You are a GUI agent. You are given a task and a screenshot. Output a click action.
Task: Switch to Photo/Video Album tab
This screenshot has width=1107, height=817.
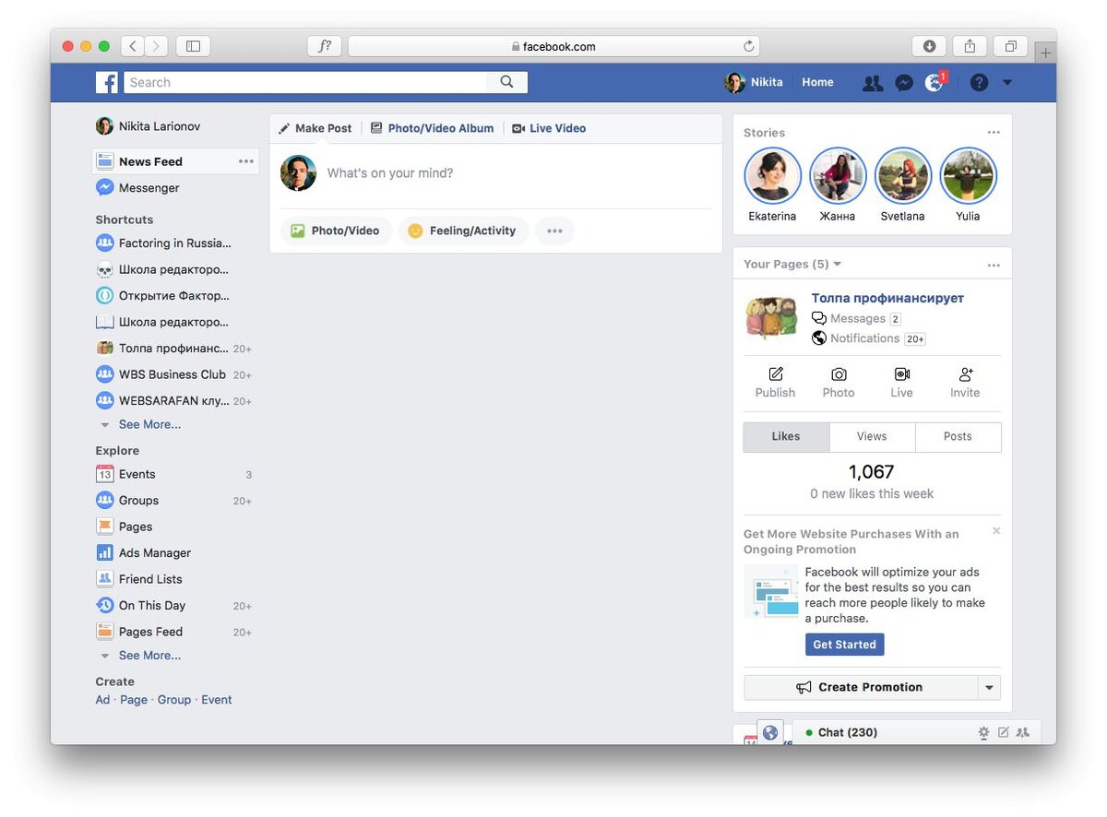(432, 128)
